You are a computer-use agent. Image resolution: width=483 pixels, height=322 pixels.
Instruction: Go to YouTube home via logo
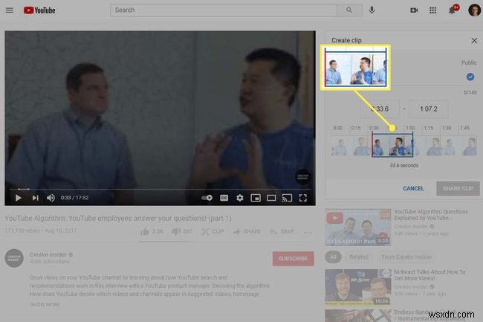point(39,10)
